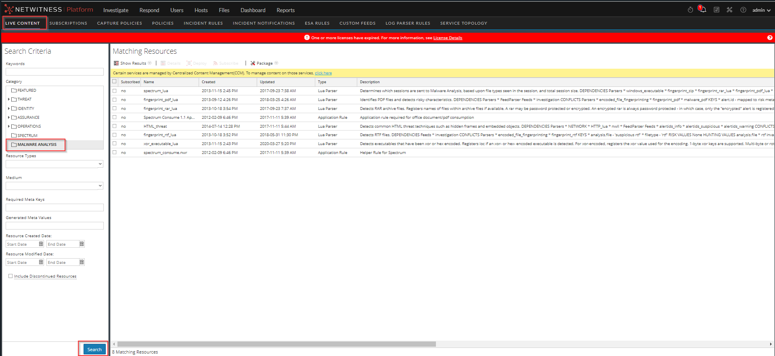Open the stopwatch jobs icon
The height and width of the screenshot is (356, 775).
pos(690,10)
